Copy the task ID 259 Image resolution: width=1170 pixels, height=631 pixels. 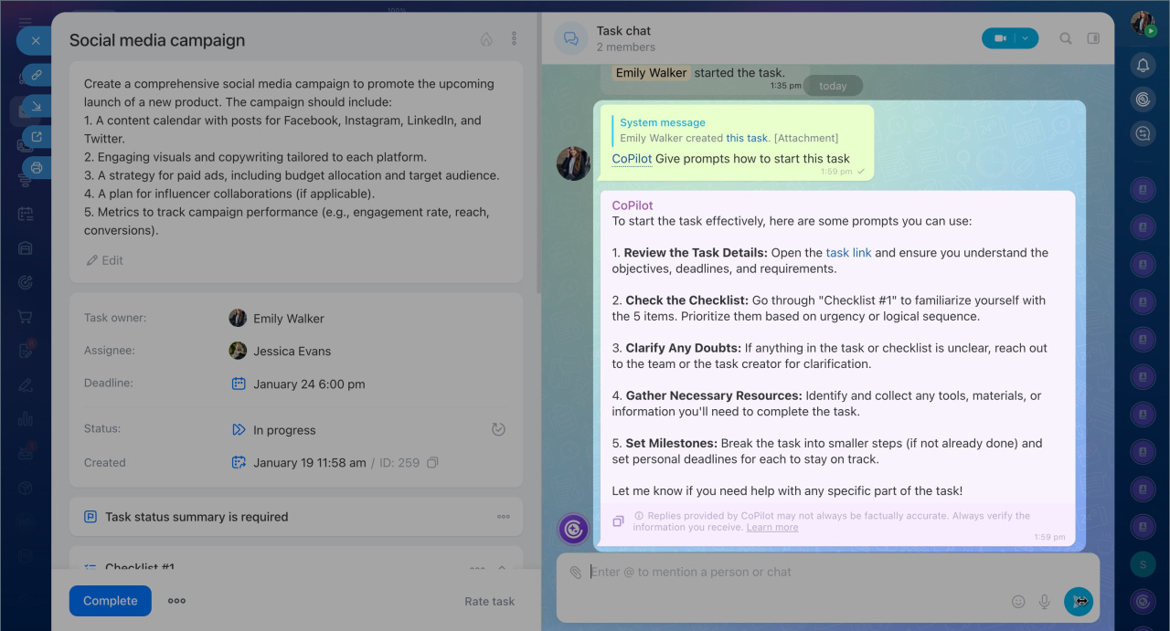433,463
